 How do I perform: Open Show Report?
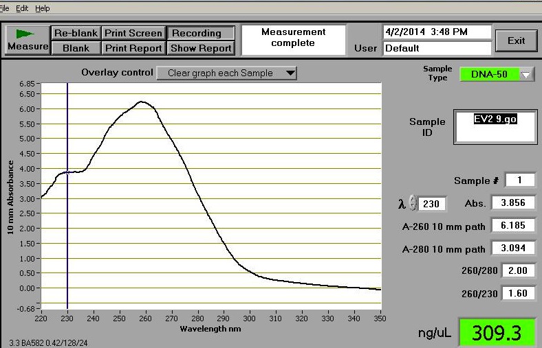pos(201,48)
